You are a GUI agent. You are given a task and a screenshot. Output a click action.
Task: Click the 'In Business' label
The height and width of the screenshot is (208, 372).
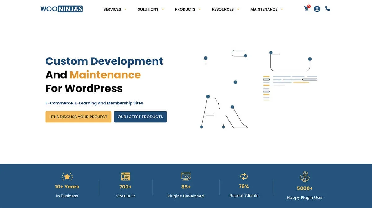pos(67,196)
